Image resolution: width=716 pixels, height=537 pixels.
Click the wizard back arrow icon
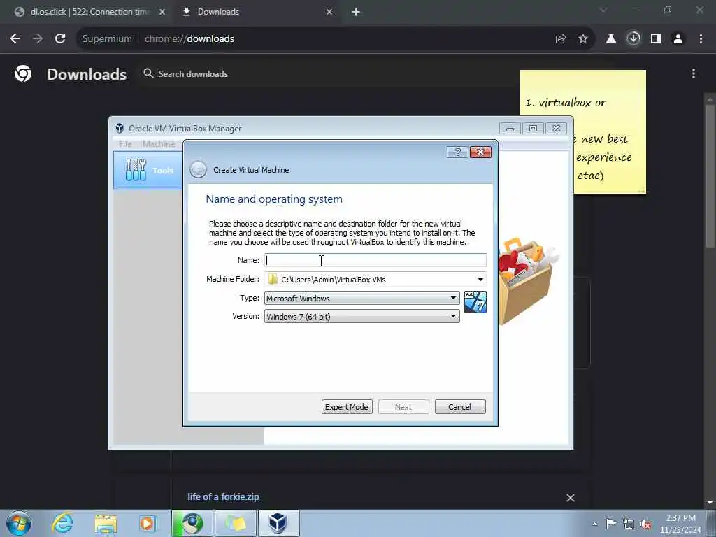coord(198,170)
